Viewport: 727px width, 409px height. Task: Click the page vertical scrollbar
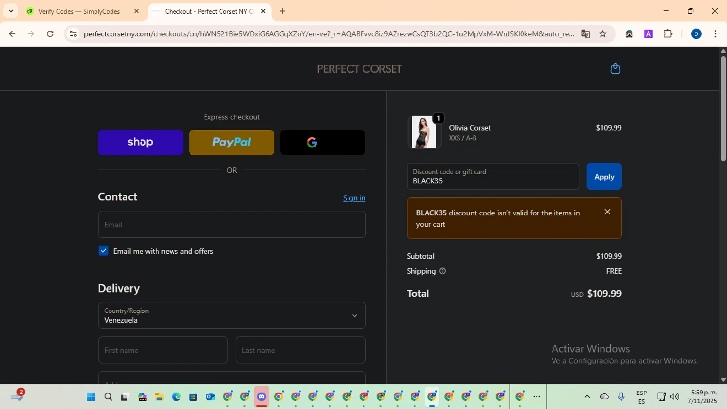(723, 109)
